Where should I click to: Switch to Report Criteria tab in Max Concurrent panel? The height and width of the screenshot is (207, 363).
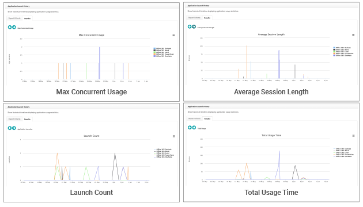[x=14, y=18]
